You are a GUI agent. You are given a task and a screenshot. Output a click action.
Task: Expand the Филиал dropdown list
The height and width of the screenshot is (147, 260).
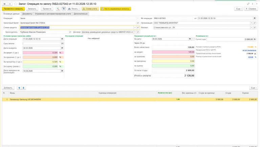pyautogui.click(x=252, y=27)
